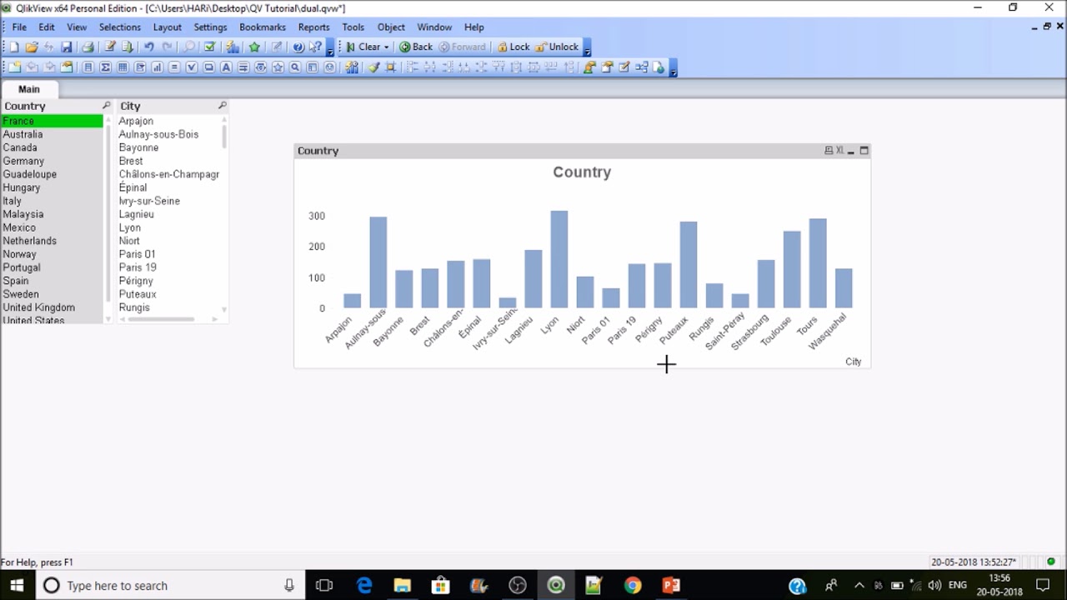Viewport: 1067px width, 600px height.
Task: Send chart to Excel via XL icon
Action: tap(839, 151)
